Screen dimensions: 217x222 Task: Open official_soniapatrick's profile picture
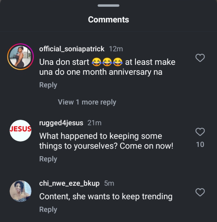click(x=21, y=56)
